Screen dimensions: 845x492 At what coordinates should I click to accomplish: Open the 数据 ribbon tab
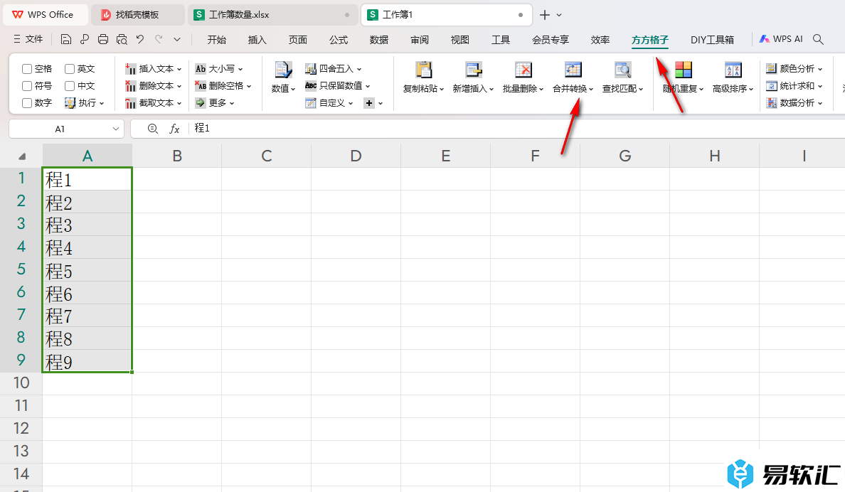(x=379, y=40)
